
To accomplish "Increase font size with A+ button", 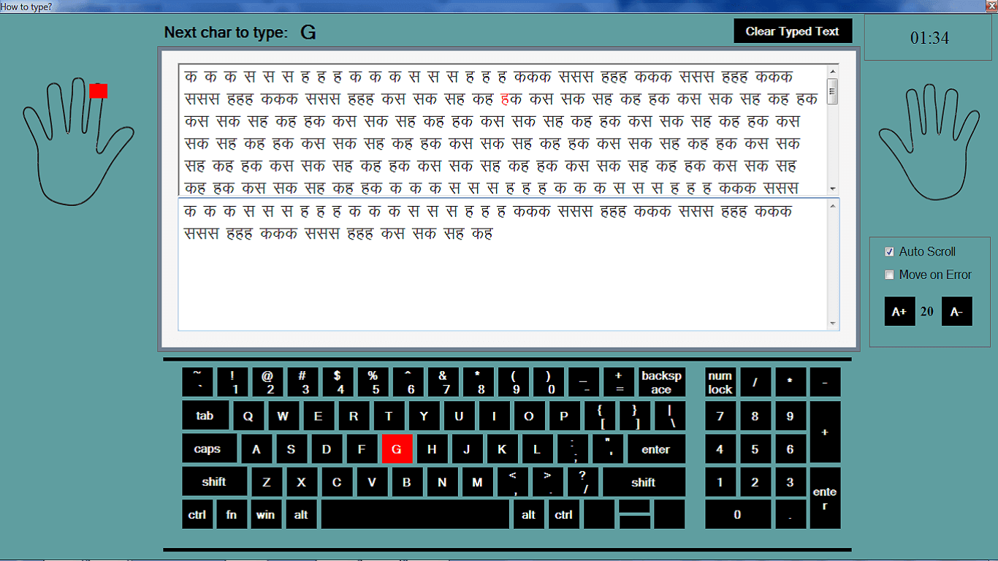I will 899,311.
